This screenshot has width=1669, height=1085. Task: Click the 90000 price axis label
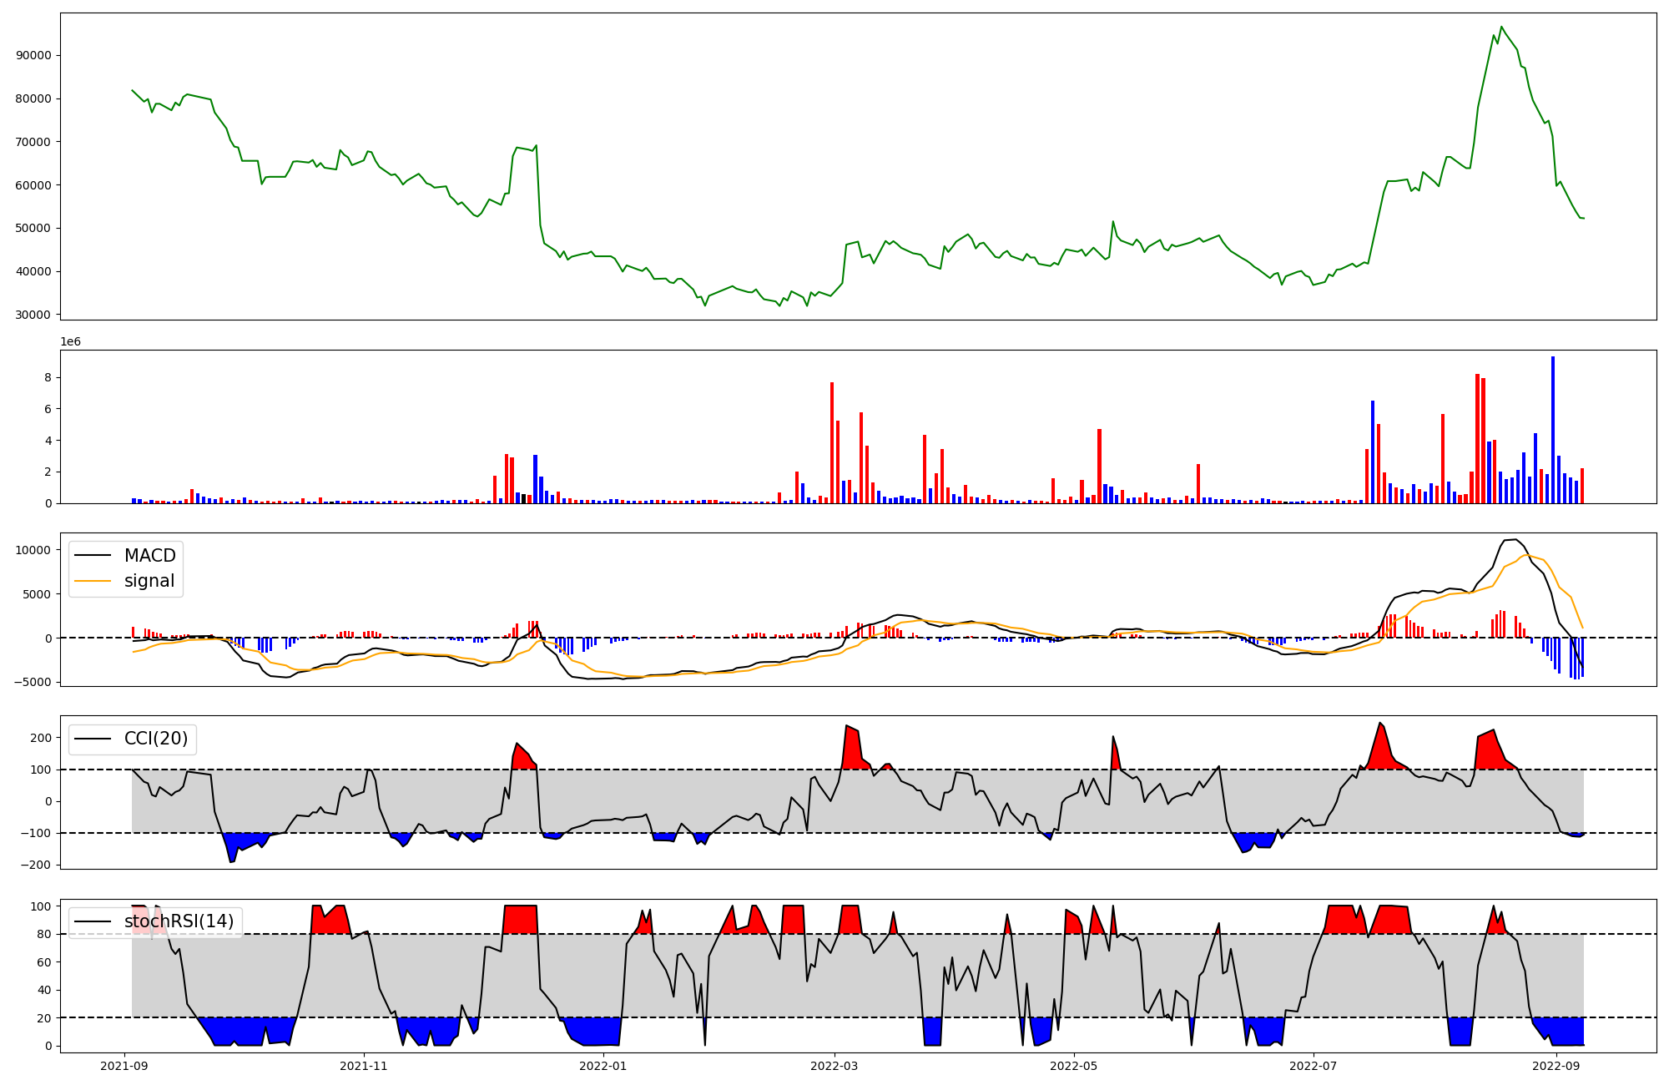point(33,56)
